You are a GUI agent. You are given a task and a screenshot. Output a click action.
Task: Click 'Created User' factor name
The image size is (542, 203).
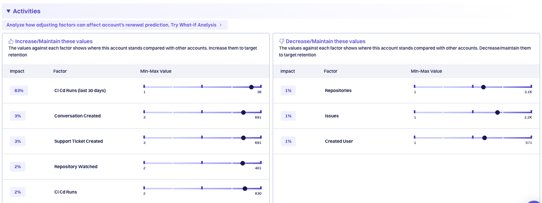pyautogui.click(x=339, y=141)
